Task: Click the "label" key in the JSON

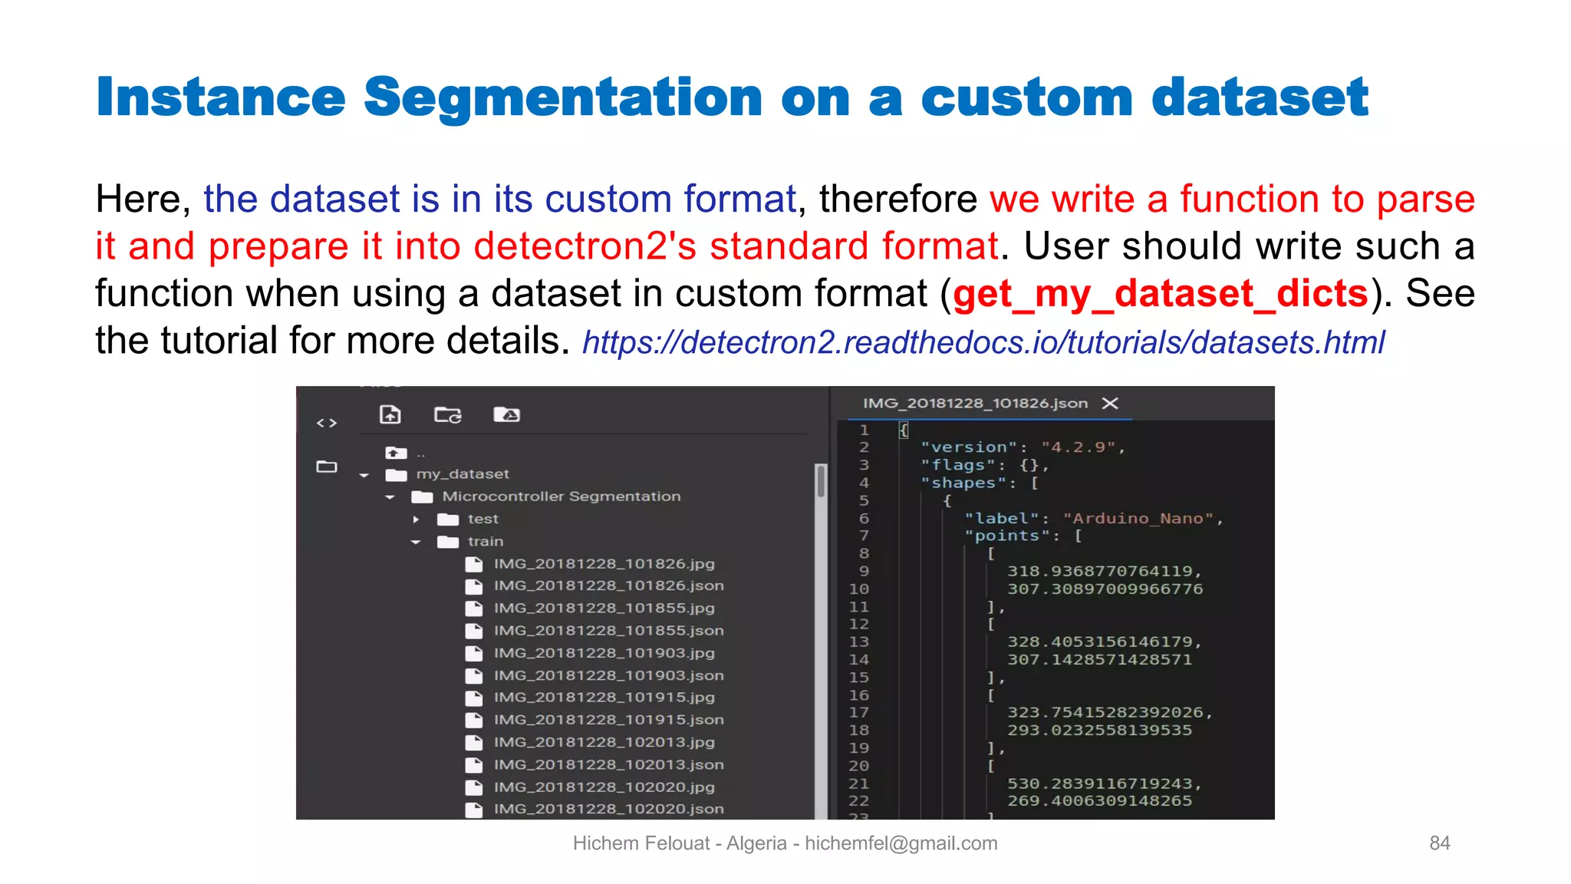Action: click(1002, 519)
